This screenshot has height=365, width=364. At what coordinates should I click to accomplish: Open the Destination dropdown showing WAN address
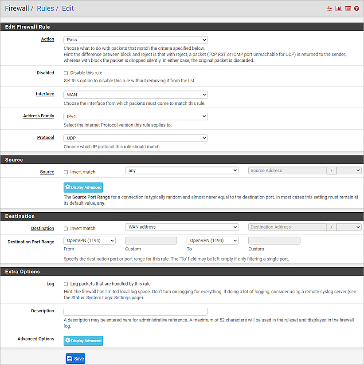click(x=182, y=227)
